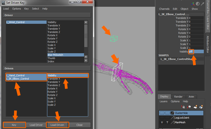The height and width of the screenshot is (129, 211).
Task: Click the Driver list bottom scroll down arrow
Action: pyautogui.click(x=86, y=60)
